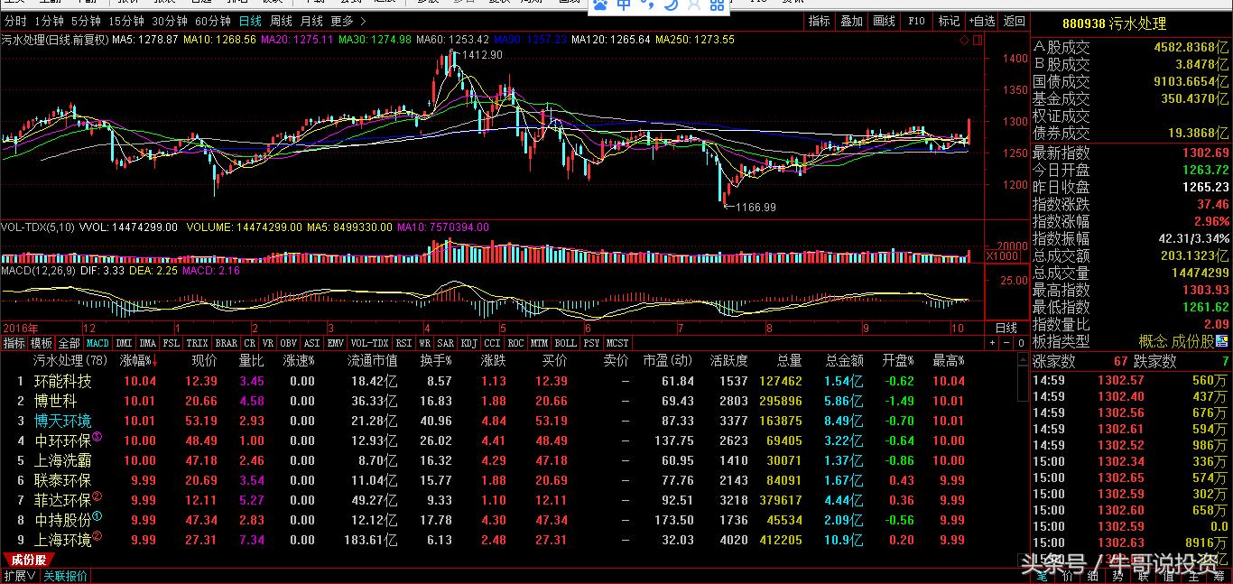The image size is (1233, 584).
Task: Click the red candlestick at the right end
Action: (969, 131)
